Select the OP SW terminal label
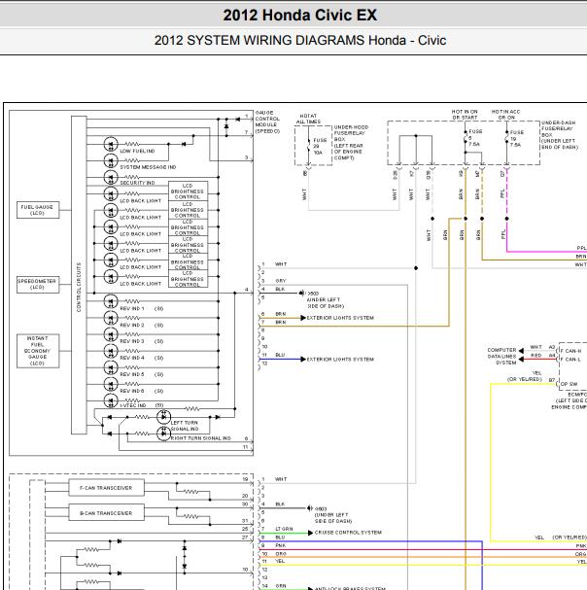The image size is (587, 590). [569, 384]
